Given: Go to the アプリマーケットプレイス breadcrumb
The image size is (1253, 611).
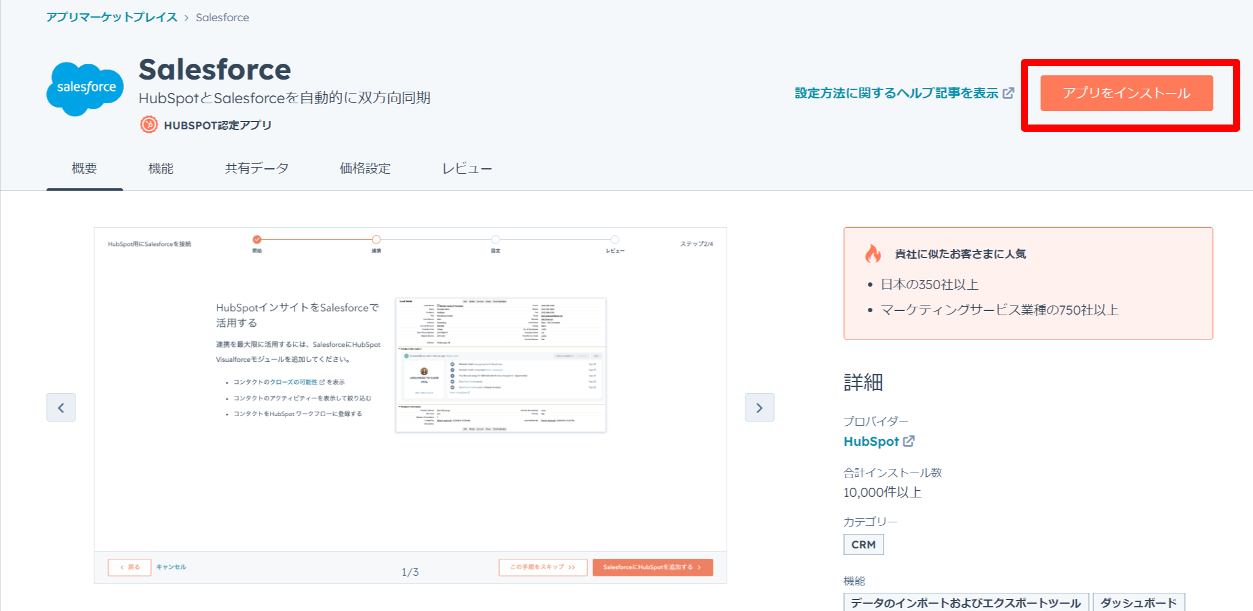Looking at the screenshot, I should coord(112,17).
